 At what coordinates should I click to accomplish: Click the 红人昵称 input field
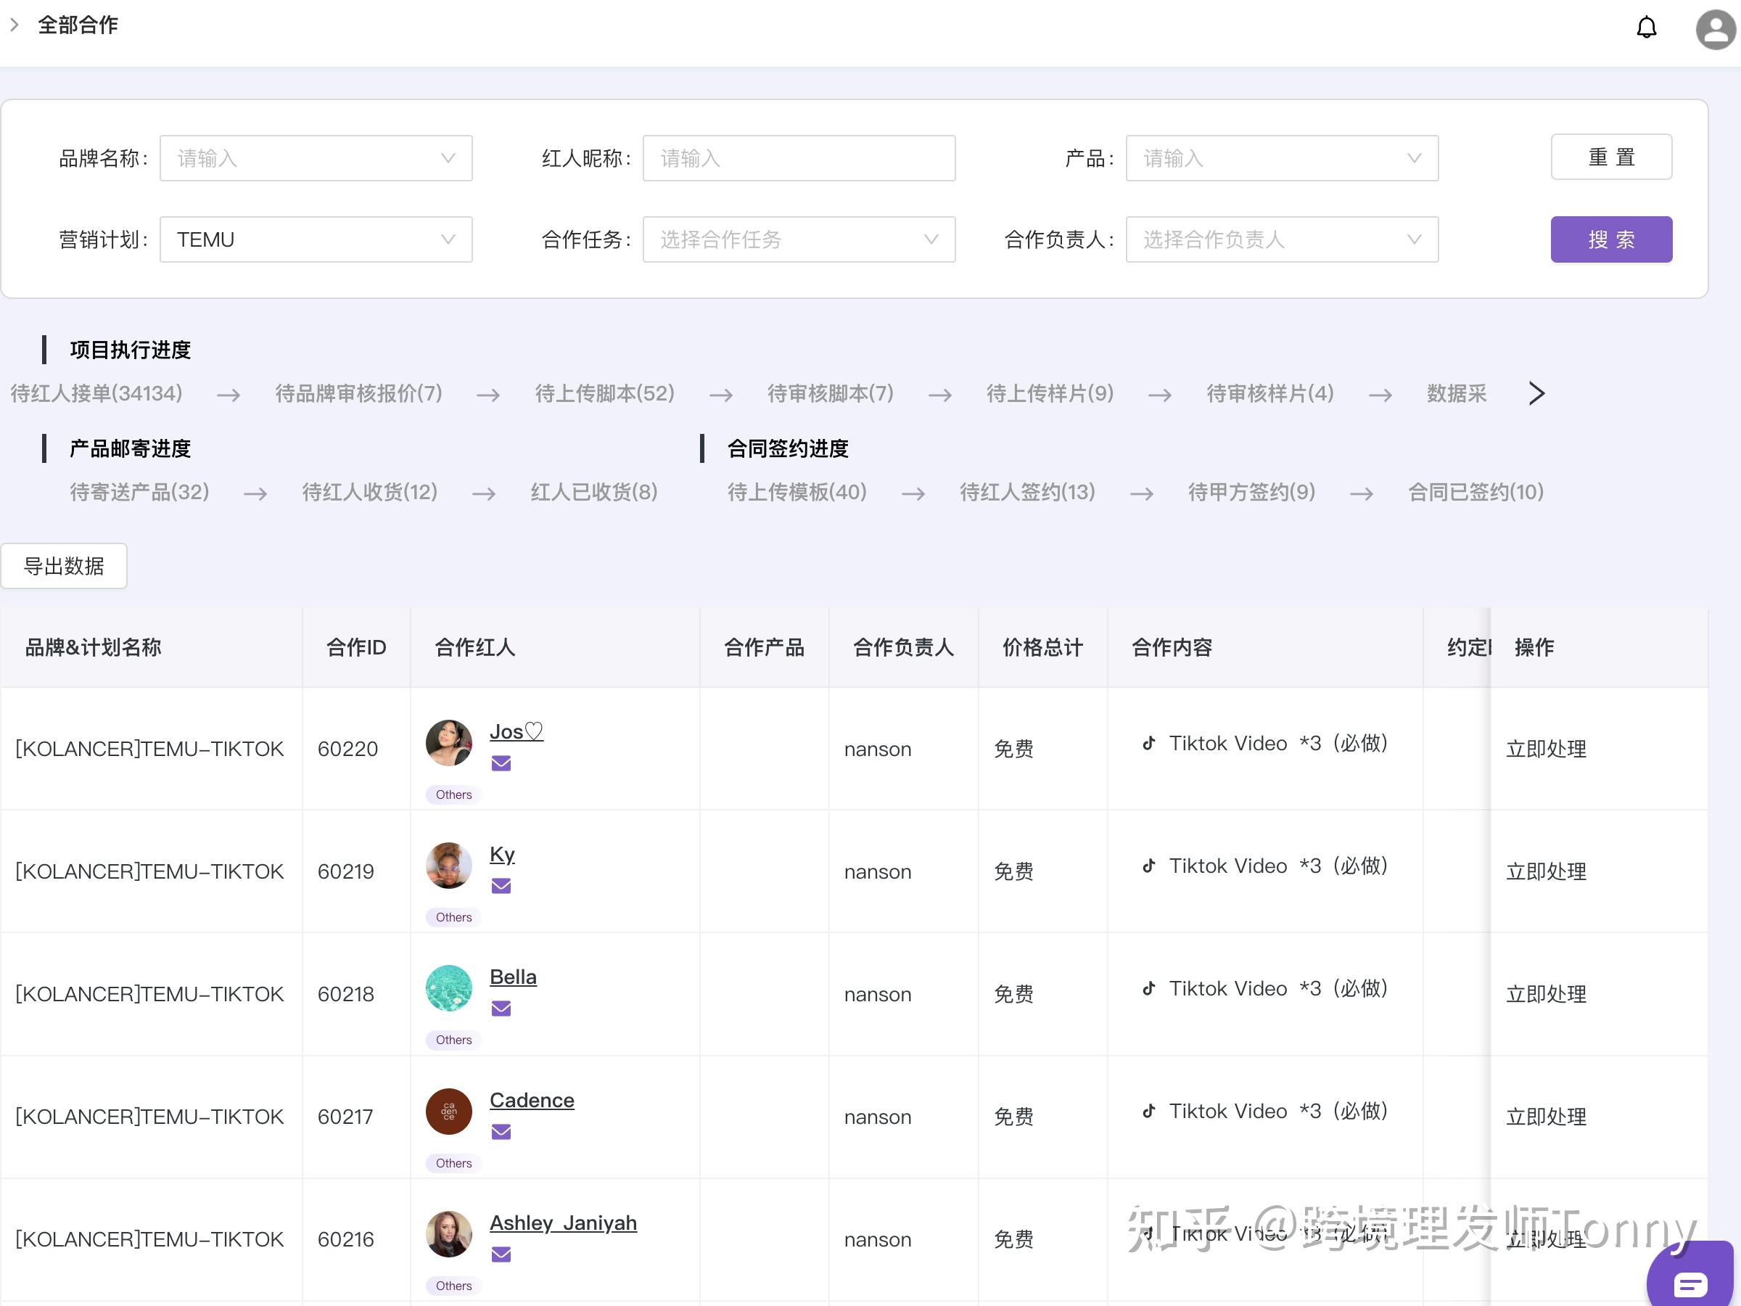(x=798, y=157)
